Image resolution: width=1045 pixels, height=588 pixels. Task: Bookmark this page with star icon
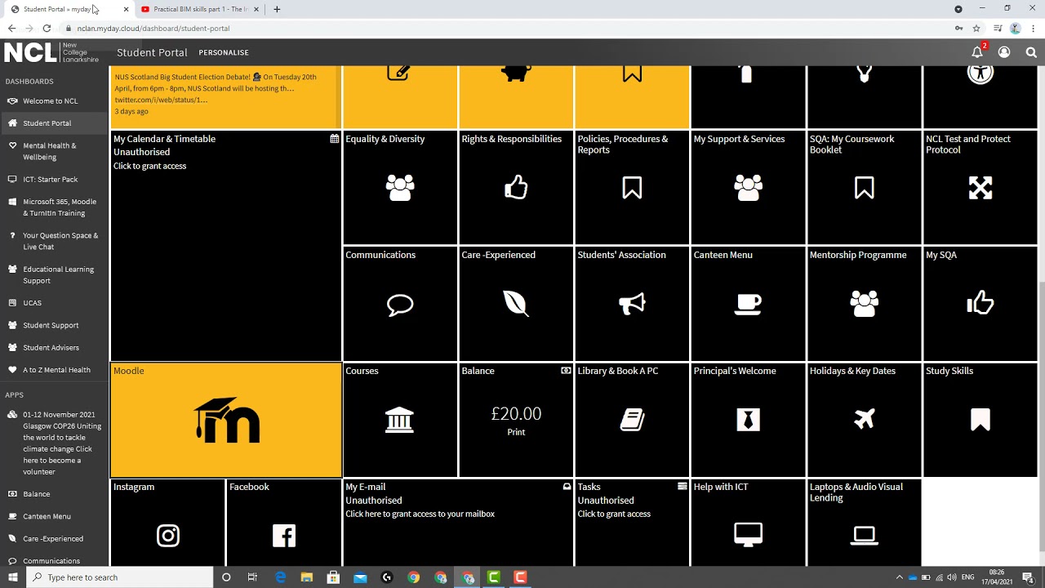pyautogui.click(x=976, y=29)
